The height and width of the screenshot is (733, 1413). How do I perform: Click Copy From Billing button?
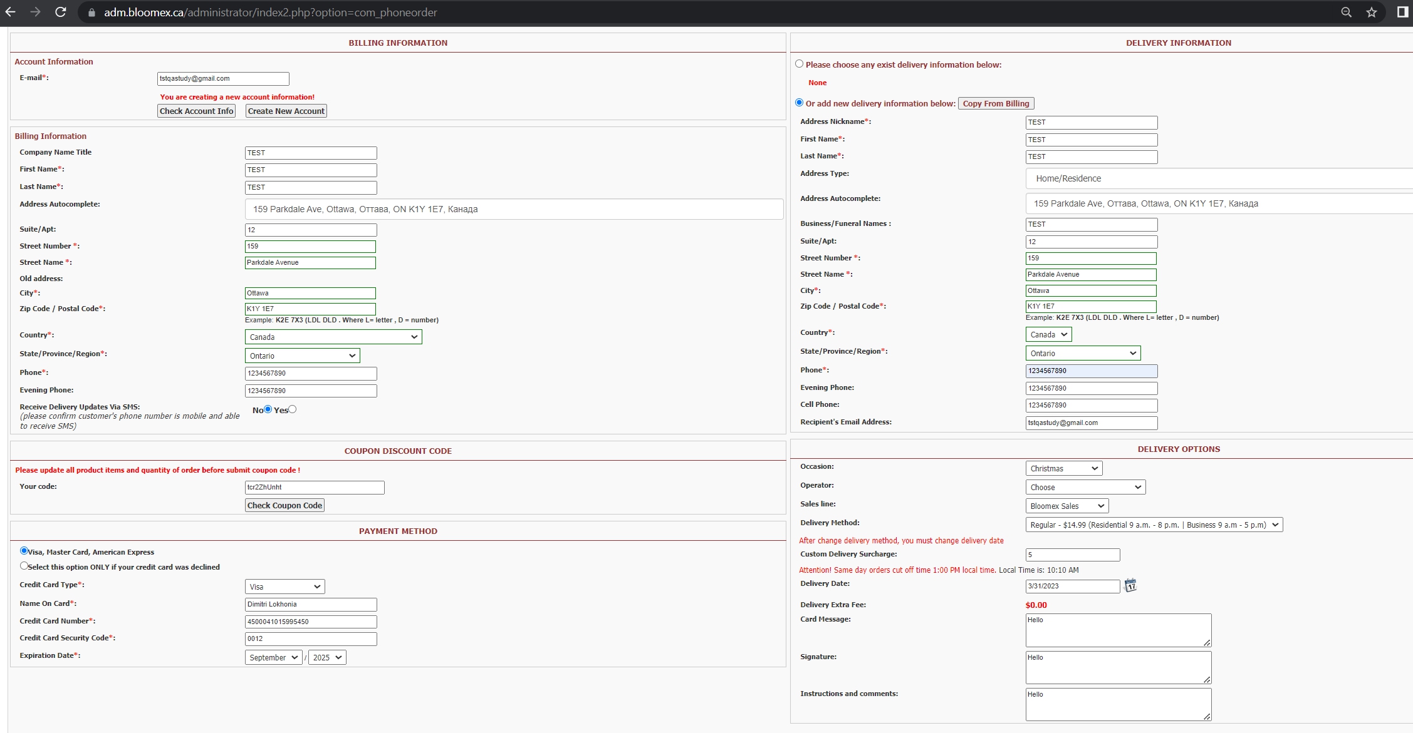(x=996, y=103)
